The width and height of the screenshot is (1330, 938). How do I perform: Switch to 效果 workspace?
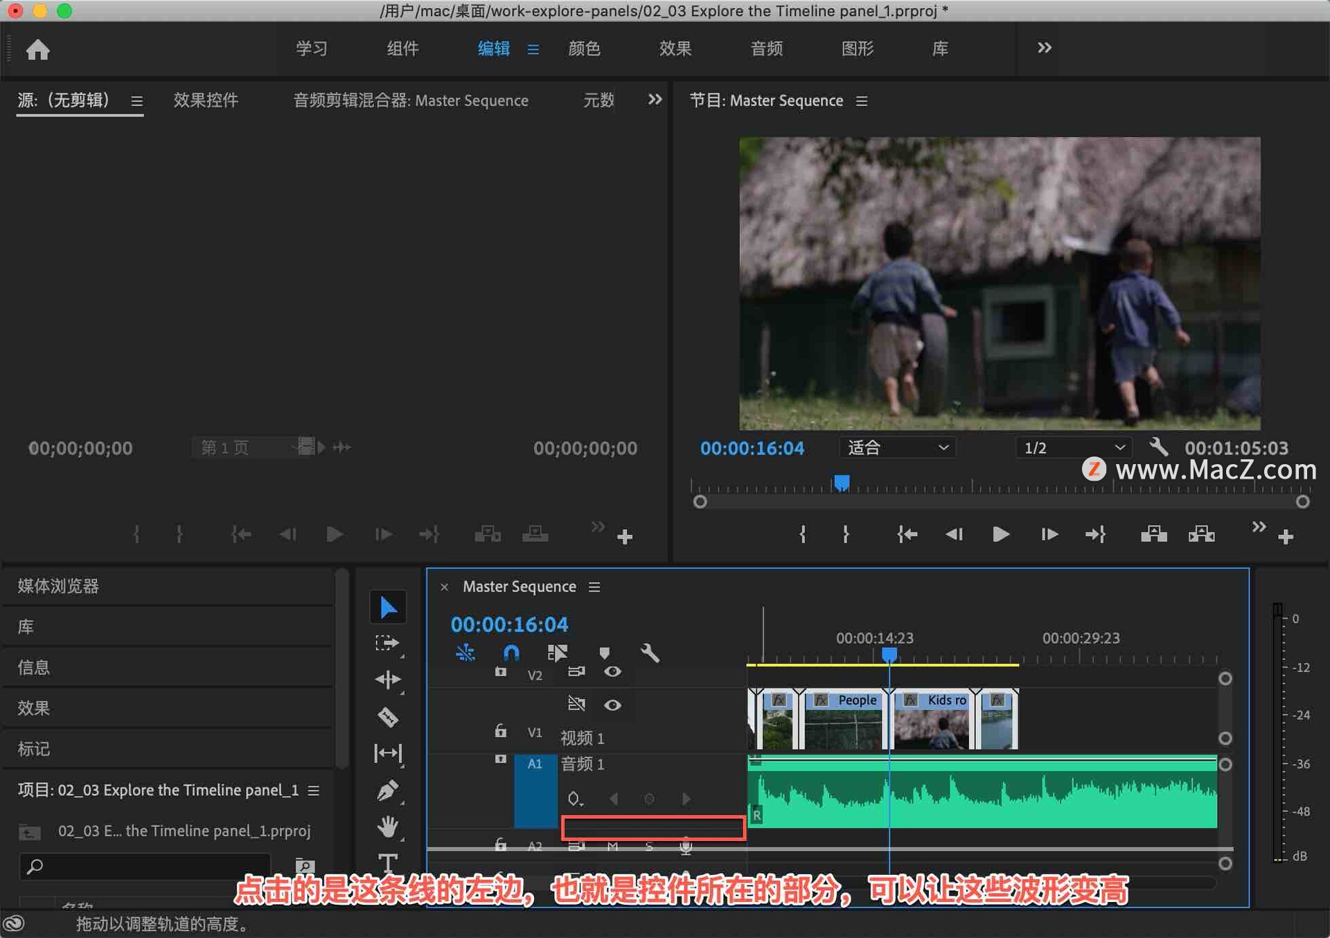click(x=675, y=48)
